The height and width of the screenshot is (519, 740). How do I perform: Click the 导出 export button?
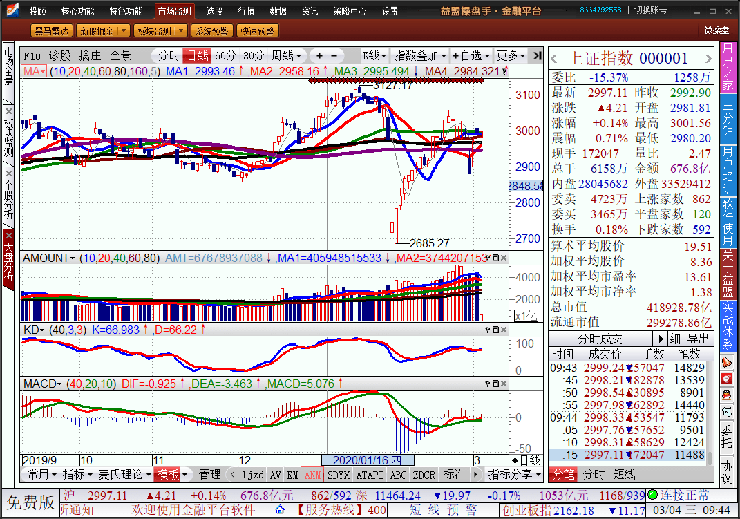pos(698,339)
